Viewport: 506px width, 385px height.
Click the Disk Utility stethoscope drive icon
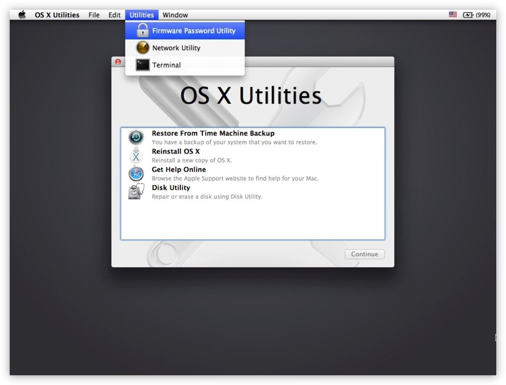point(136,191)
